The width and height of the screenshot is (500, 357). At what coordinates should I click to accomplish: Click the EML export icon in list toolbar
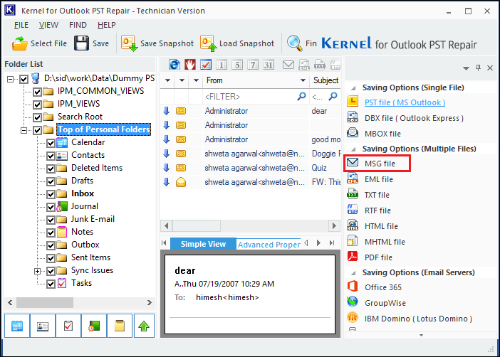click(x=304, y=65)
